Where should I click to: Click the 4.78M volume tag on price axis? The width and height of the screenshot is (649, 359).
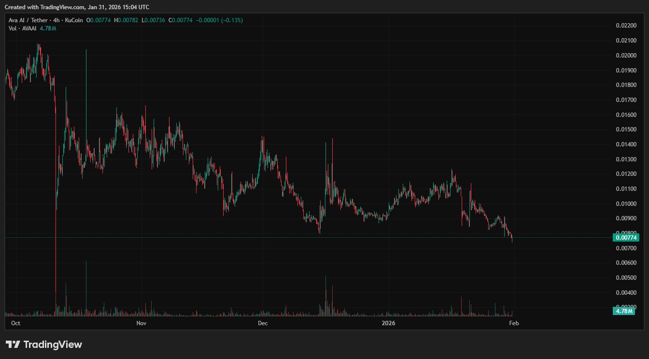[623, 311]
